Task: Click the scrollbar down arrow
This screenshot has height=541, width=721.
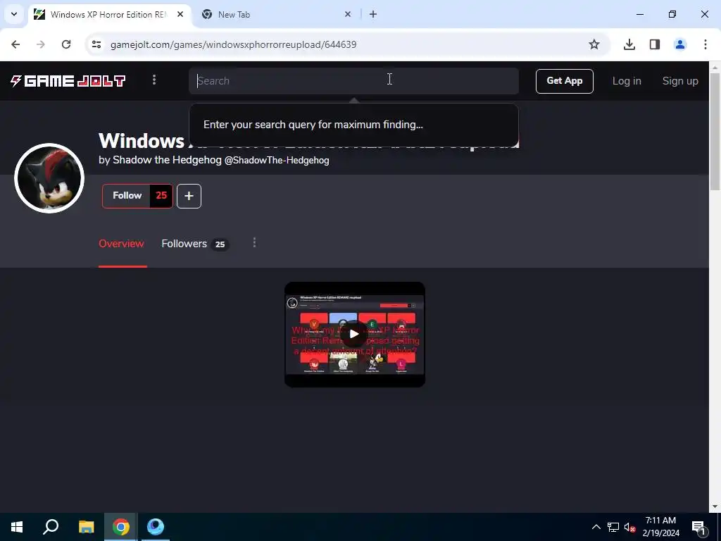Action: pyautogui.click(x=715, y=507)
